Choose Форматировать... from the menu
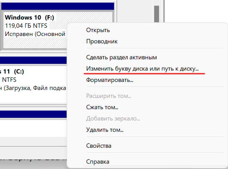Screen dimensions: 228x169 (x=110, y=80)
